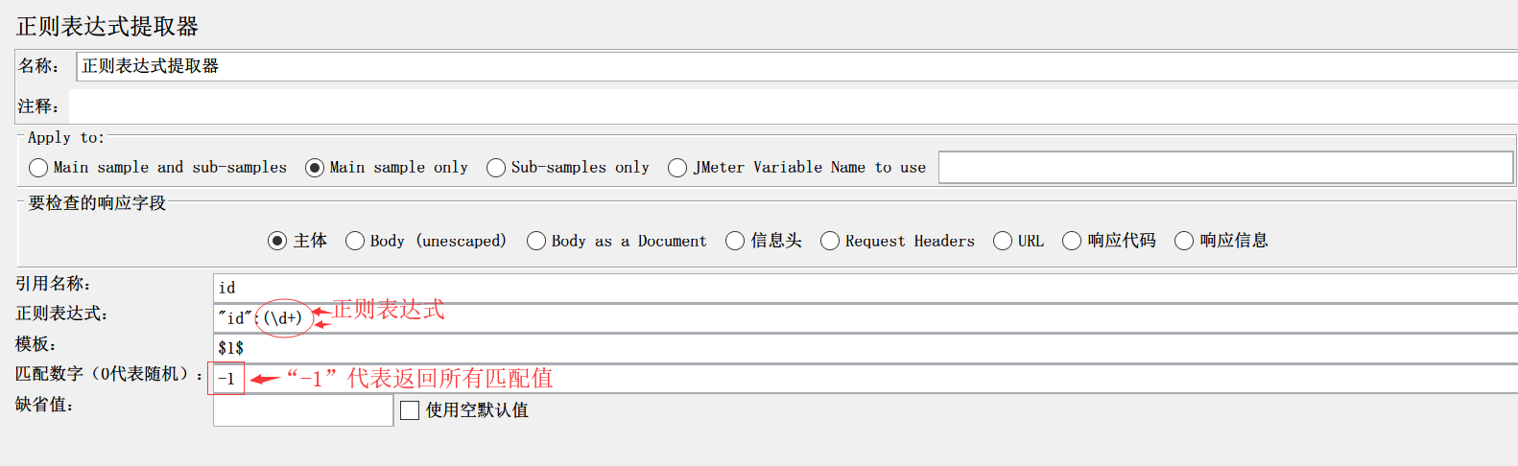Select 'JMeter Variable Name to use' option
This screenshot has height=466, width=1518.
(x=677, y=168)
